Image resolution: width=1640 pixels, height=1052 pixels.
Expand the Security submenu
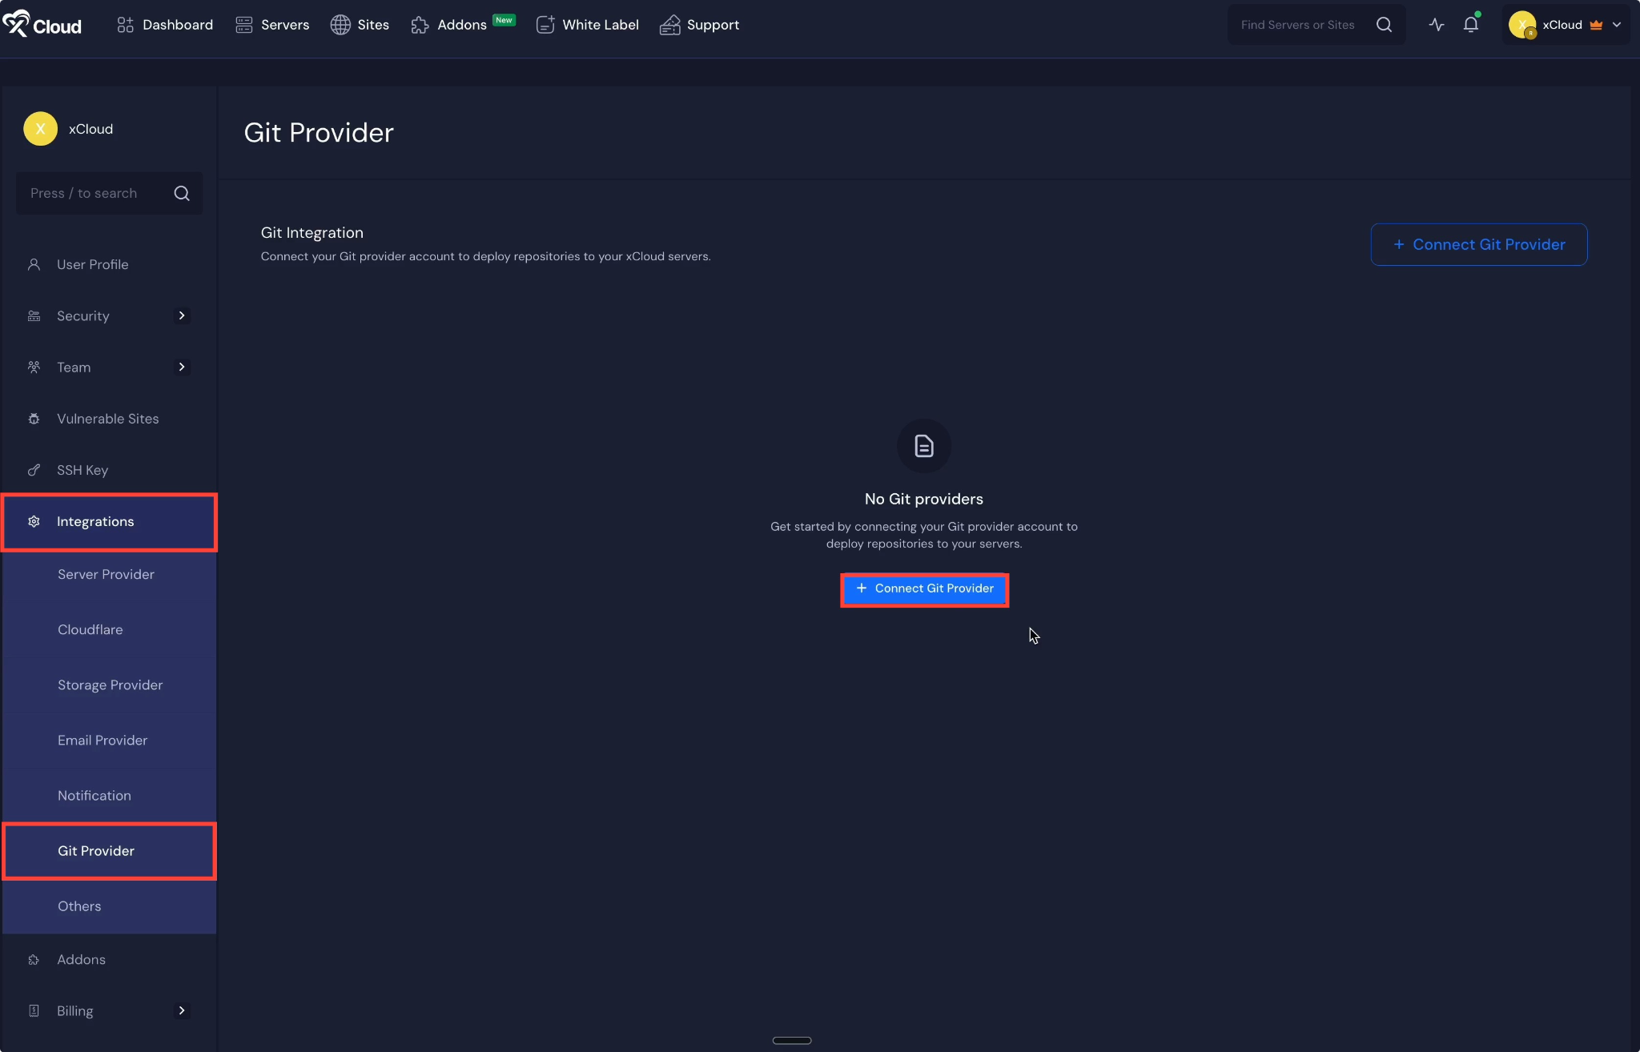click(x=182, y=315)
